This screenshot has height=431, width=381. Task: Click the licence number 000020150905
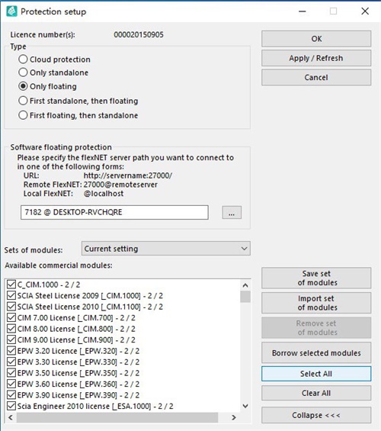pos(139,34)
